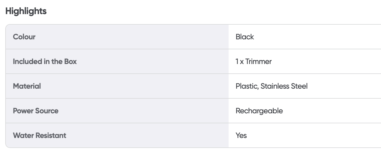The height and width of the screenshot is (155, 381).
Task: Select the Power Source row label
Action: [35, 111]
